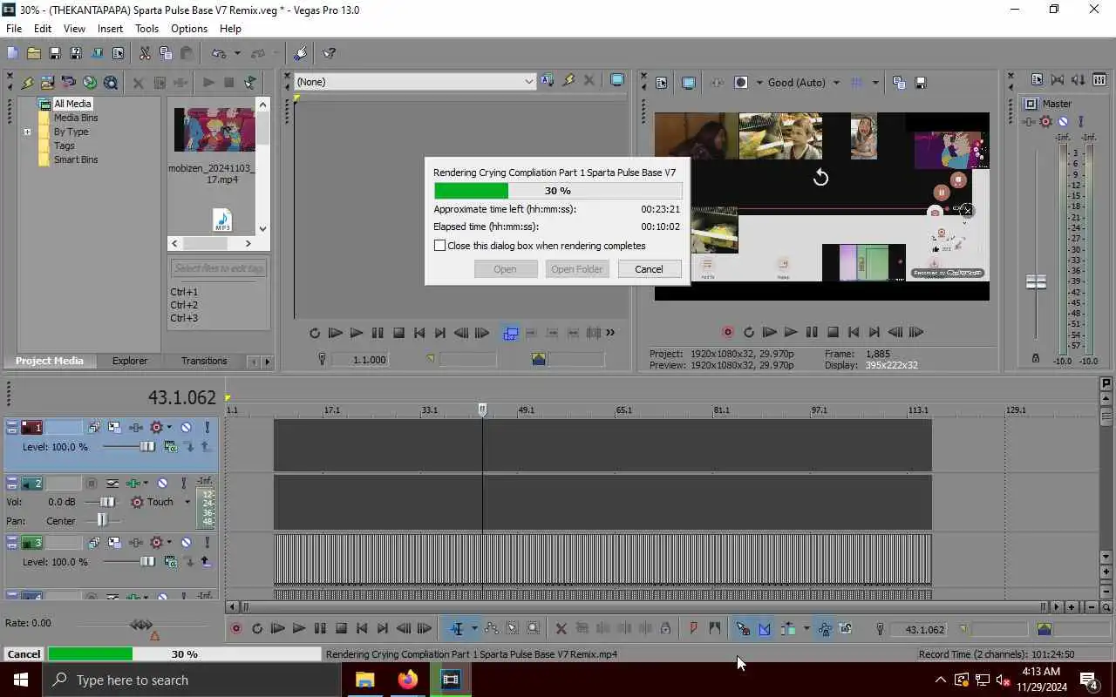Toggle Mute on the Master bus

(1063, 122)
